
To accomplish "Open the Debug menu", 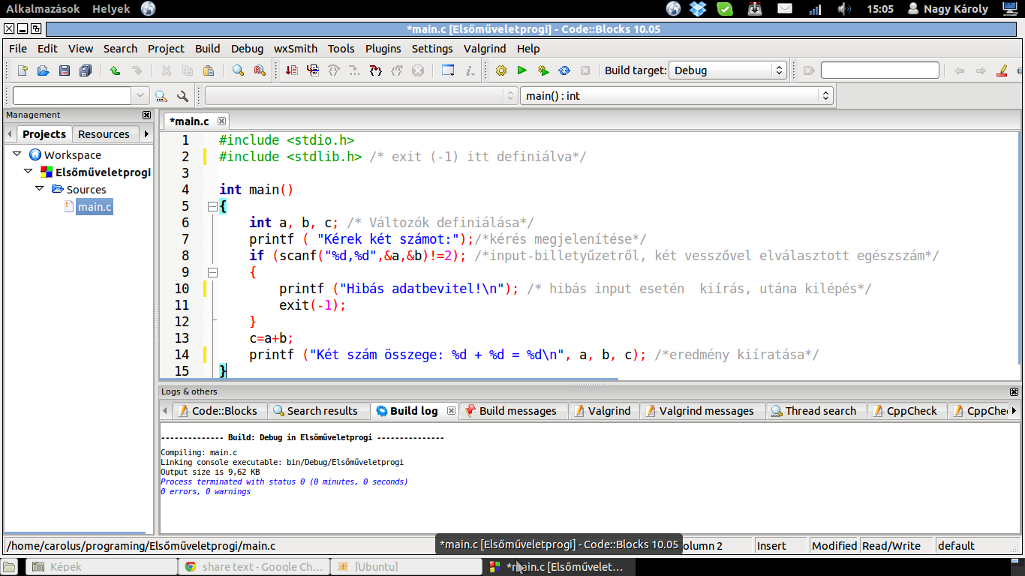I will pyautogui.click(x=247, y=48).
